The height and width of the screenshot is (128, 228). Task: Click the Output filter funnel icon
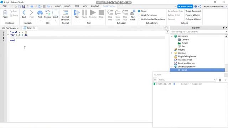155,80
